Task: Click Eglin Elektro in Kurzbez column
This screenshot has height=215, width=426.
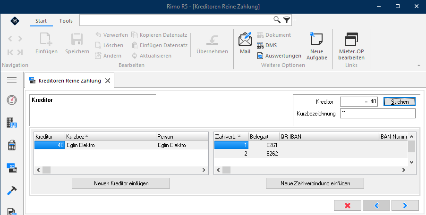Action: pyautogui.click(x=81, y=145)
